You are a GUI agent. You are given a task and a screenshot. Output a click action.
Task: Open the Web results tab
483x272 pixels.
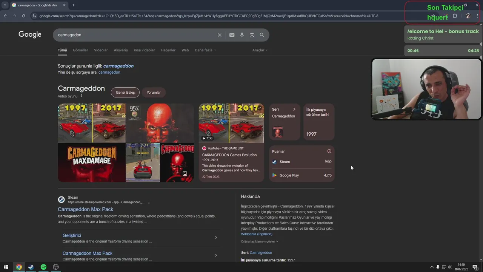(185, 50)
